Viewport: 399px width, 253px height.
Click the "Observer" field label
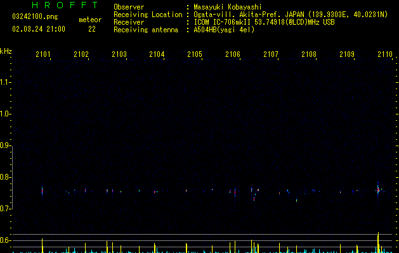point(129,7)
